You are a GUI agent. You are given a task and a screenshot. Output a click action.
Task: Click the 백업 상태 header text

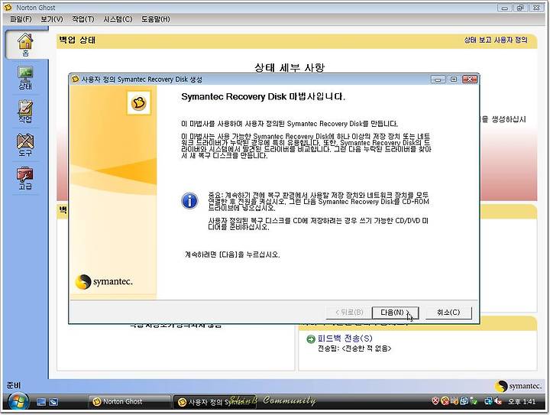pyautogui.click(x=77, y=40)
